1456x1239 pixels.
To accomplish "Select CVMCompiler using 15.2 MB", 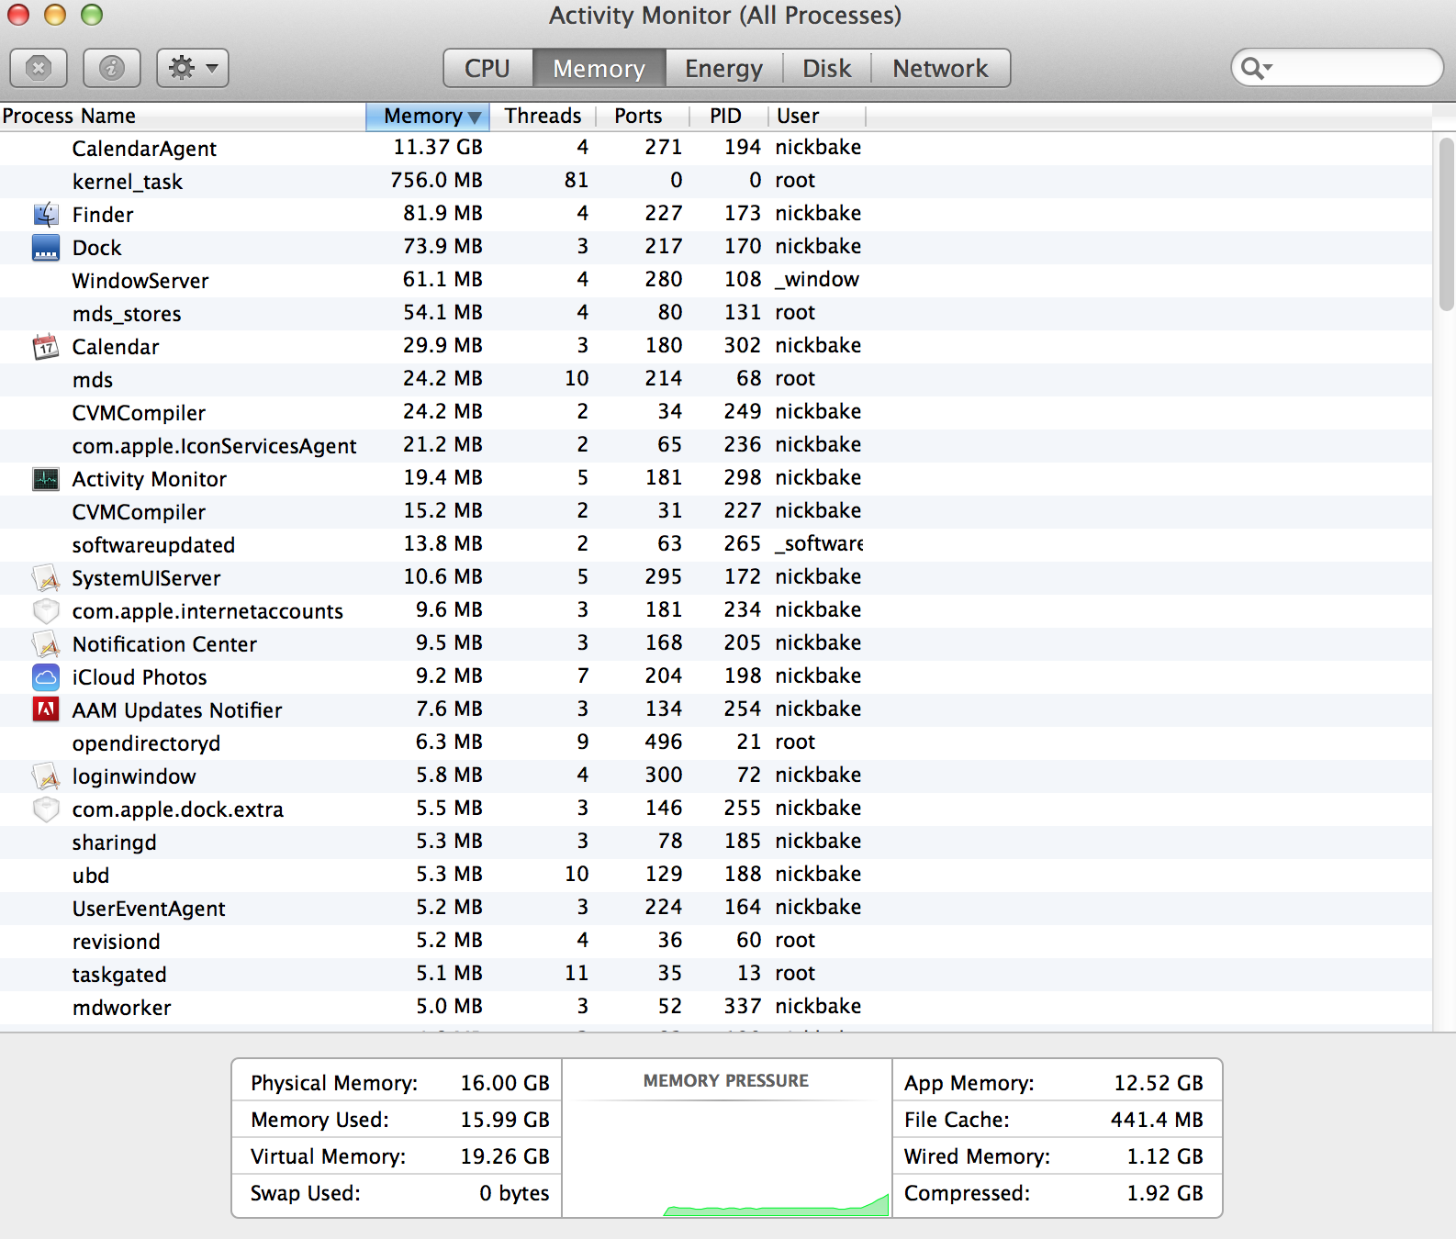I will pyautogui.click(x=716, y=512).
